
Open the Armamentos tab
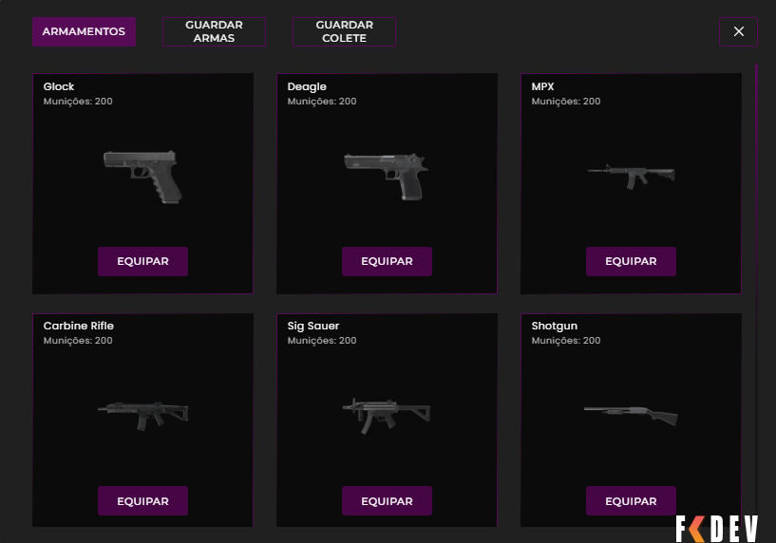coord(84,31)
